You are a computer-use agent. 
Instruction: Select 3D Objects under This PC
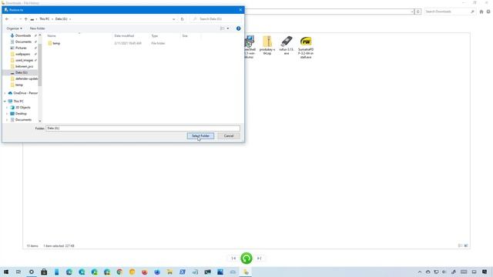click(22, 108)
